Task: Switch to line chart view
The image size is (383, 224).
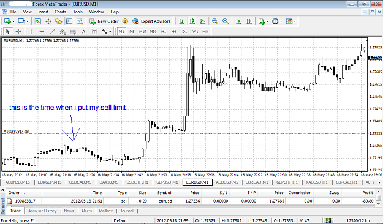Action: click(203, 21)
